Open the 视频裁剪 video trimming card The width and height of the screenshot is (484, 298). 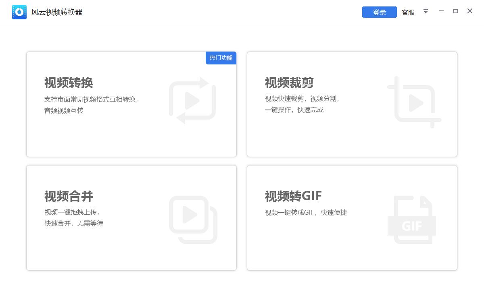click(x=352, y=133)
